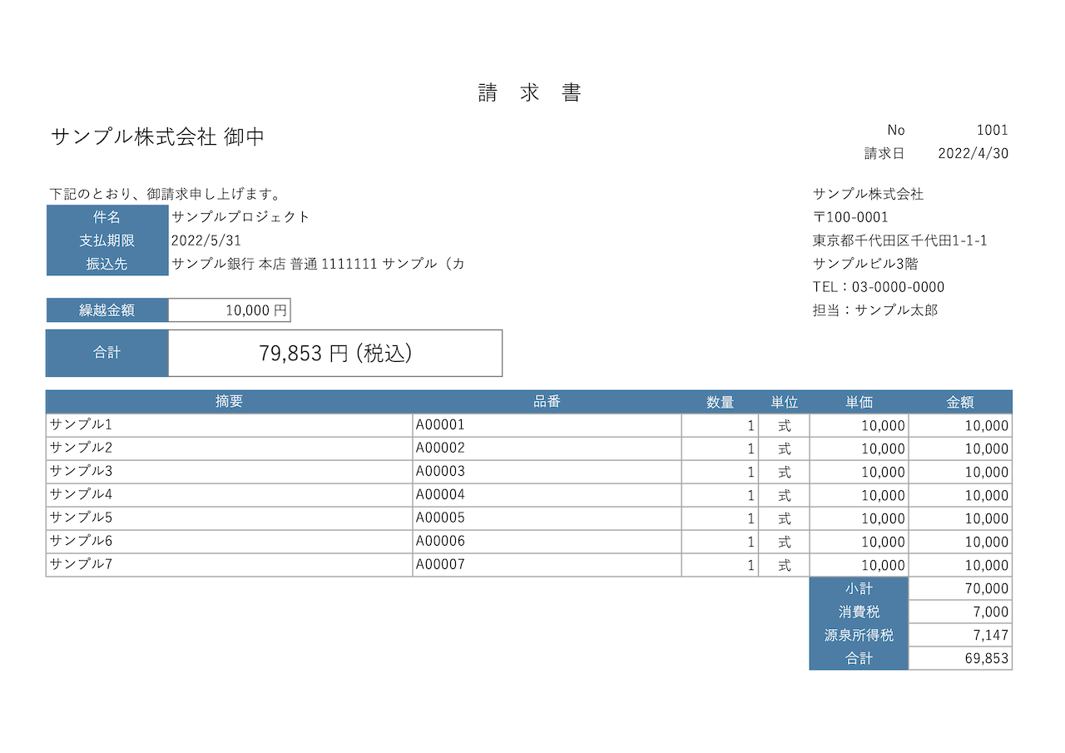Click the TEL：03-0000-0000 phone line
This screenshot has height=753, width=1065.
point(878,286)
